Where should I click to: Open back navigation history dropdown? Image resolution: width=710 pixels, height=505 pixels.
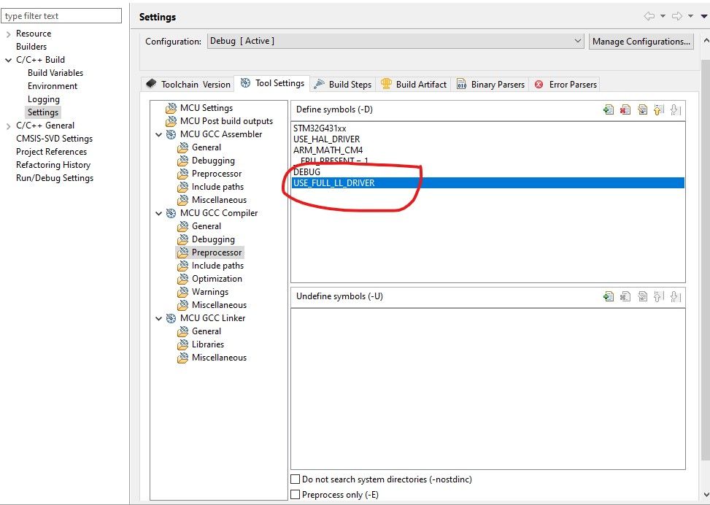pyautogui.click(x=663, y=16)
